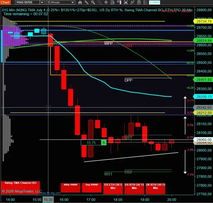Image resolution: width=213 pixels, height=203 pixels.
Task: Open the Chart Trader icon
Action: (x=119, y=2)
